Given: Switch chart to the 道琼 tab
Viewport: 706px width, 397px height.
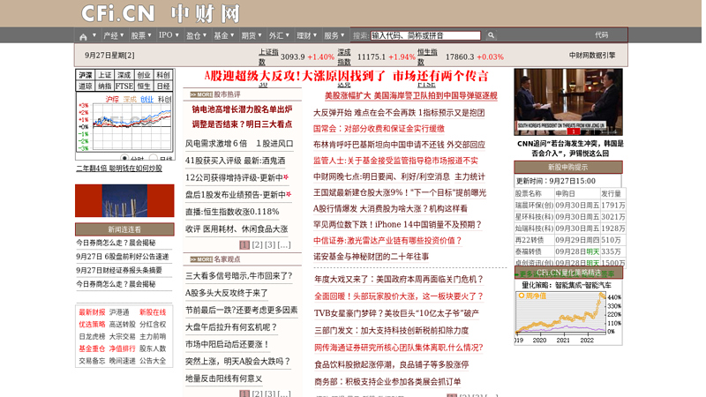Looking at the screenshot, I should [x=86, y=86].
